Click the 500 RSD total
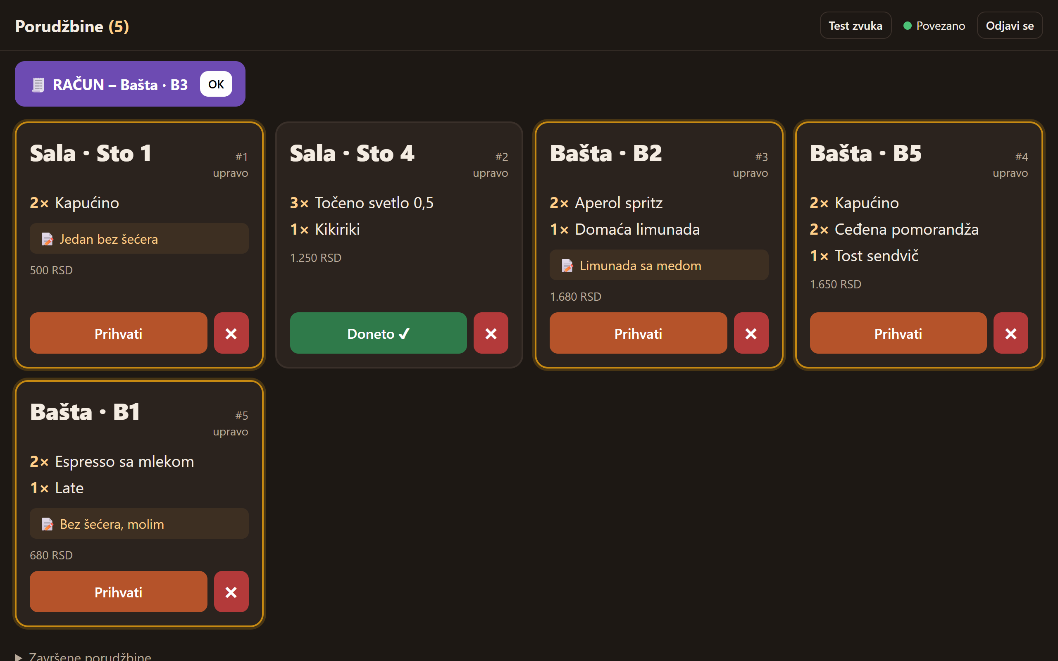 51,270
